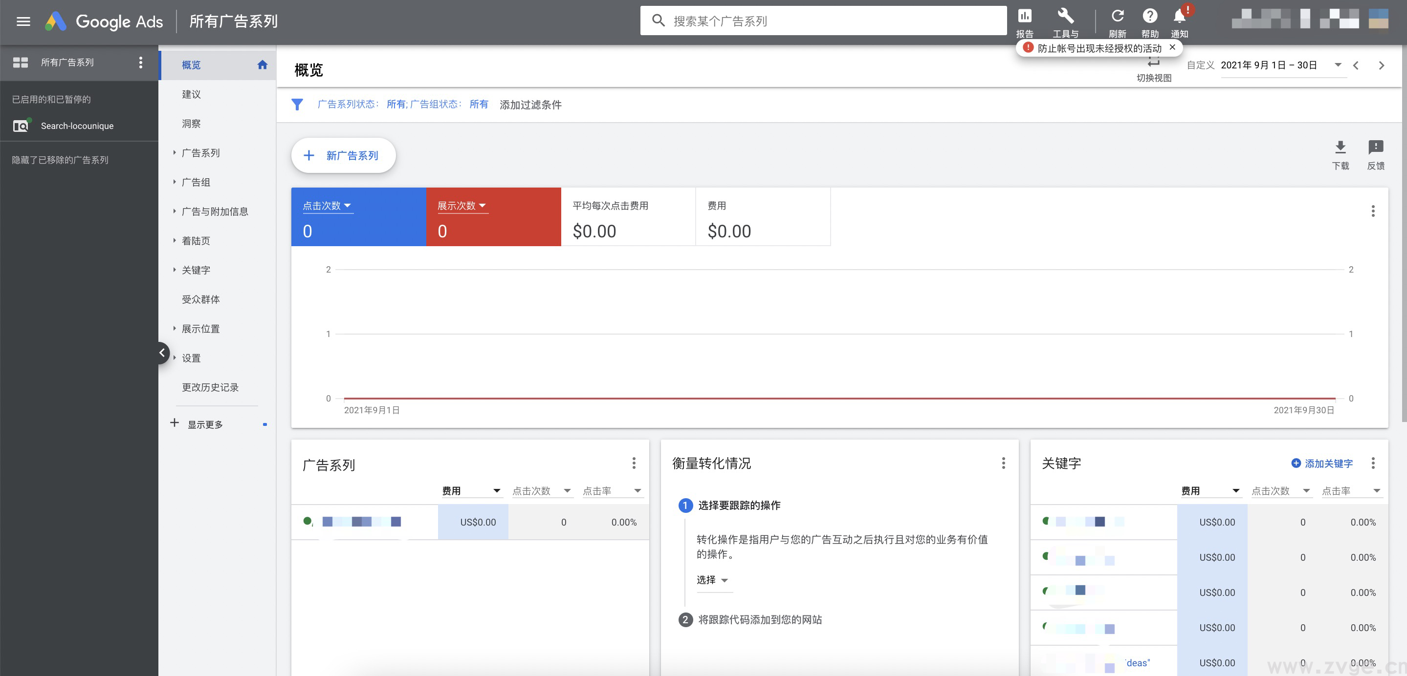
Task: Switch to the 洞察 sidebar page
Action: (191, 123)
